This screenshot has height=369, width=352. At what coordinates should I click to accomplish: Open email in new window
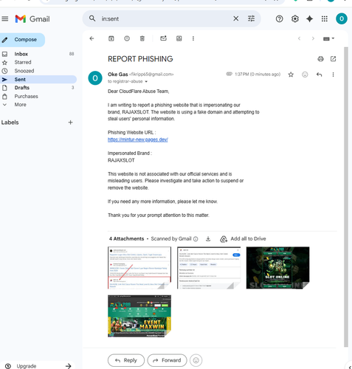click(x=333, y=59)
